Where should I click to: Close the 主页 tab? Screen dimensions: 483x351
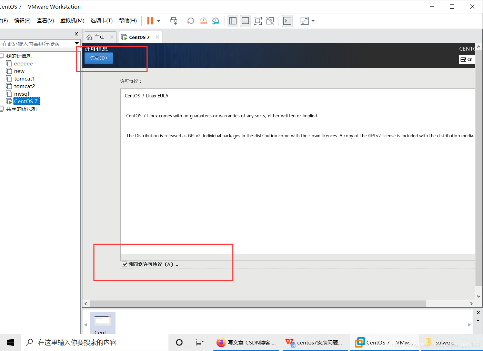[x=112, y=37]
